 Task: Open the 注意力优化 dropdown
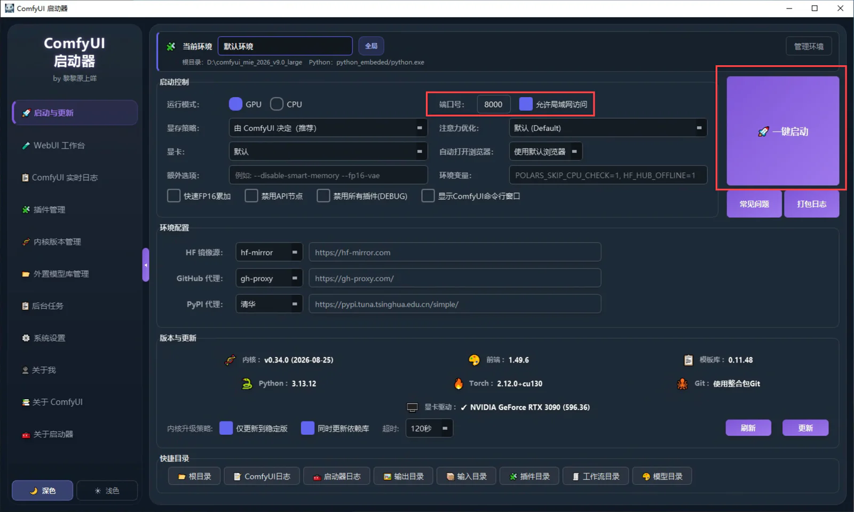(608, 128)
